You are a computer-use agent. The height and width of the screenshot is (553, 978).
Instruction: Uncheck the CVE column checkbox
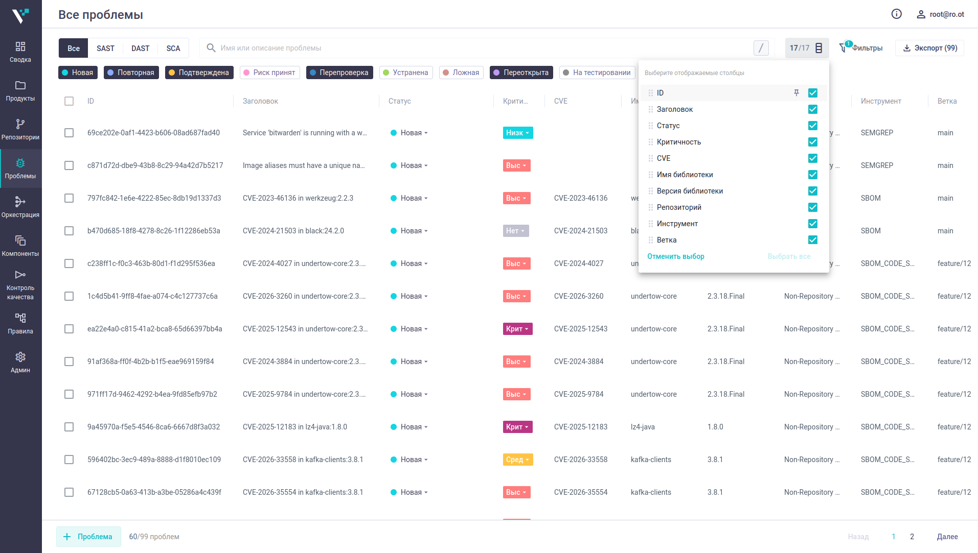click(x=812, y=158)
